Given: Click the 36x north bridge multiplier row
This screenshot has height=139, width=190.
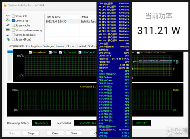Looking at the screenshot, I should coord(114,50).
